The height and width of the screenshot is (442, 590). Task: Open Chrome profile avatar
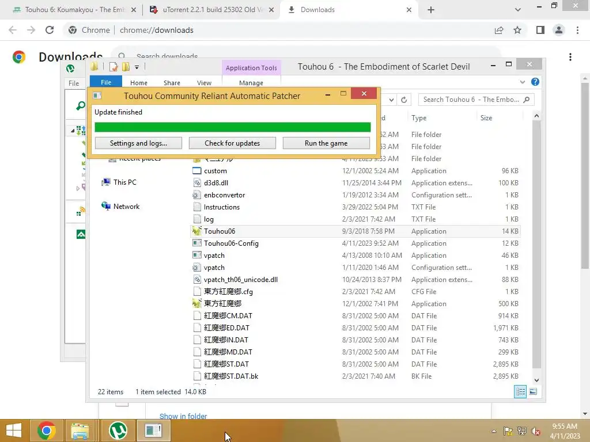tap(559, 30)
